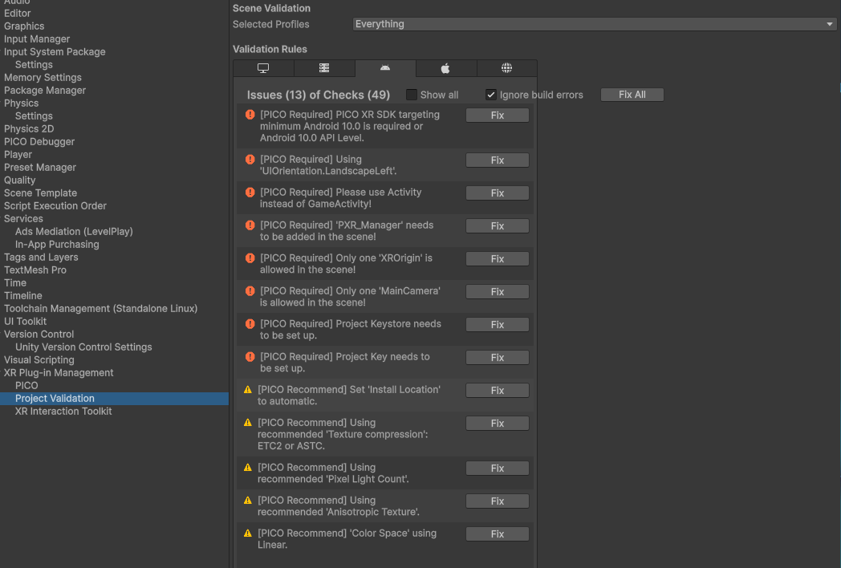Select Project Validation entry
841x568 pixels.
coord(55,399)
